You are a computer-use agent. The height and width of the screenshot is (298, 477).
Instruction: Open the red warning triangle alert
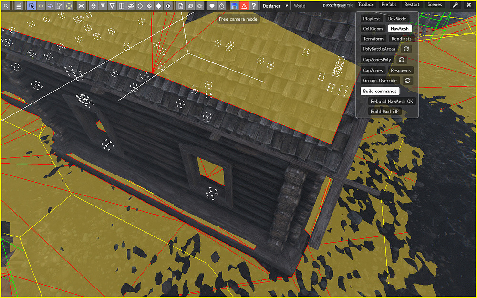tap(244, 6)
